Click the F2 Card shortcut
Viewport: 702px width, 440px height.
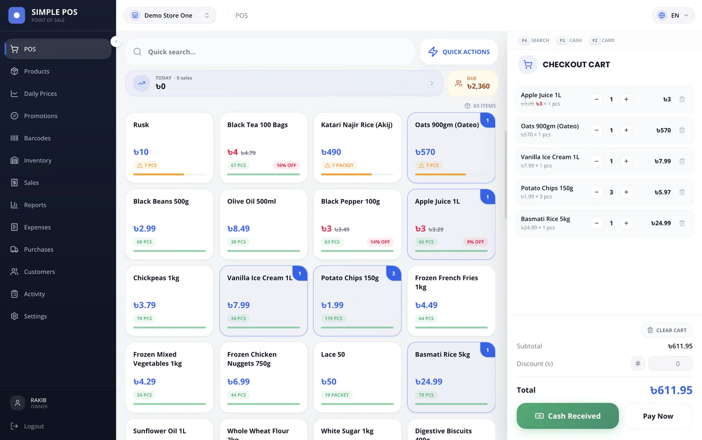click(602, 41)
